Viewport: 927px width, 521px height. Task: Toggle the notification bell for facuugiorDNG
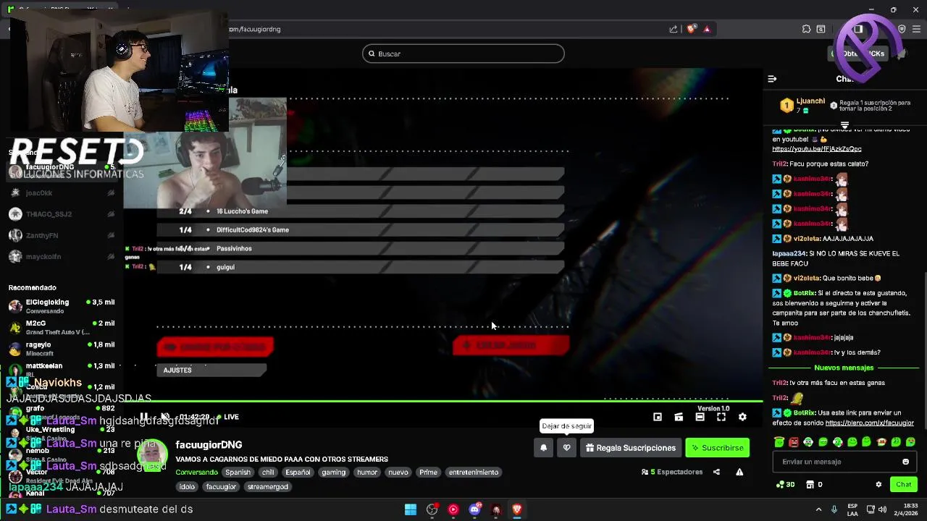click(544, 448)
